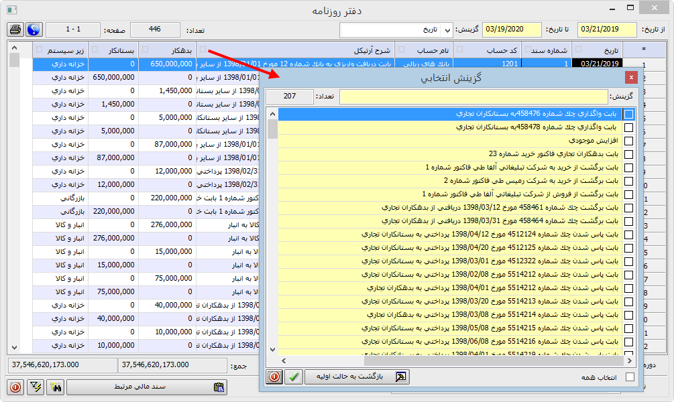Enable the انتخاب همه select-all checkbox

(628, 376)
